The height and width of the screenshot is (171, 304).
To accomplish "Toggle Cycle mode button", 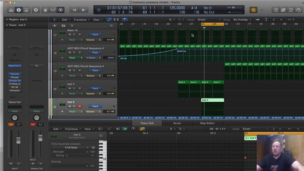I will (x=253, y=10).
